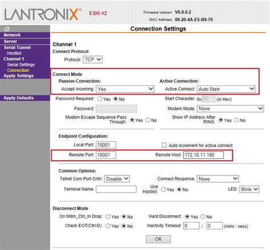Select Yes for Check EOT(Ctrl-D)
The width and height of the screenshot is (270, 250).
[x=108, y=226]
